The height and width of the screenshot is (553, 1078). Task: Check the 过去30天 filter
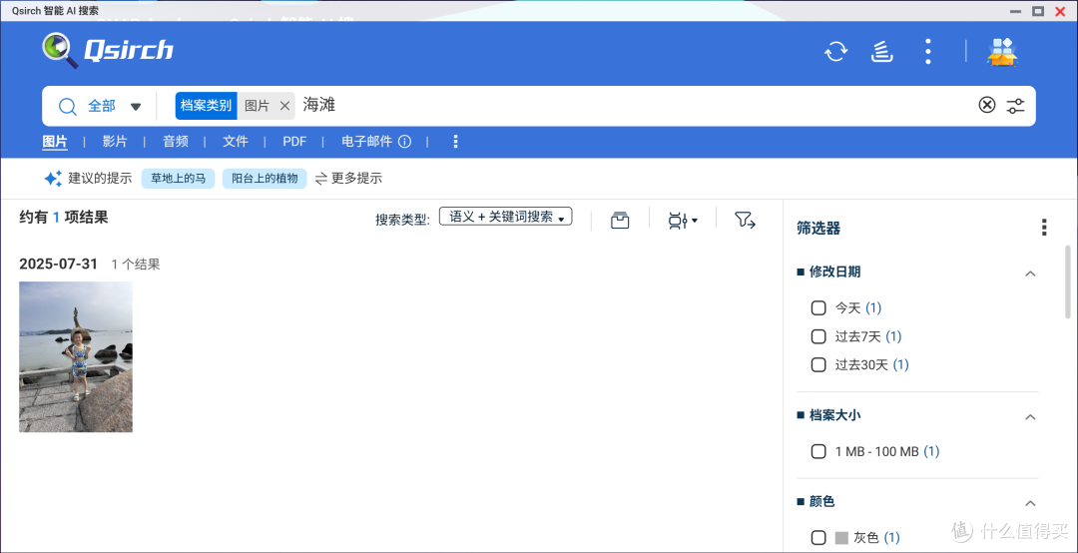pyautogui.click(x=818, y=364)
